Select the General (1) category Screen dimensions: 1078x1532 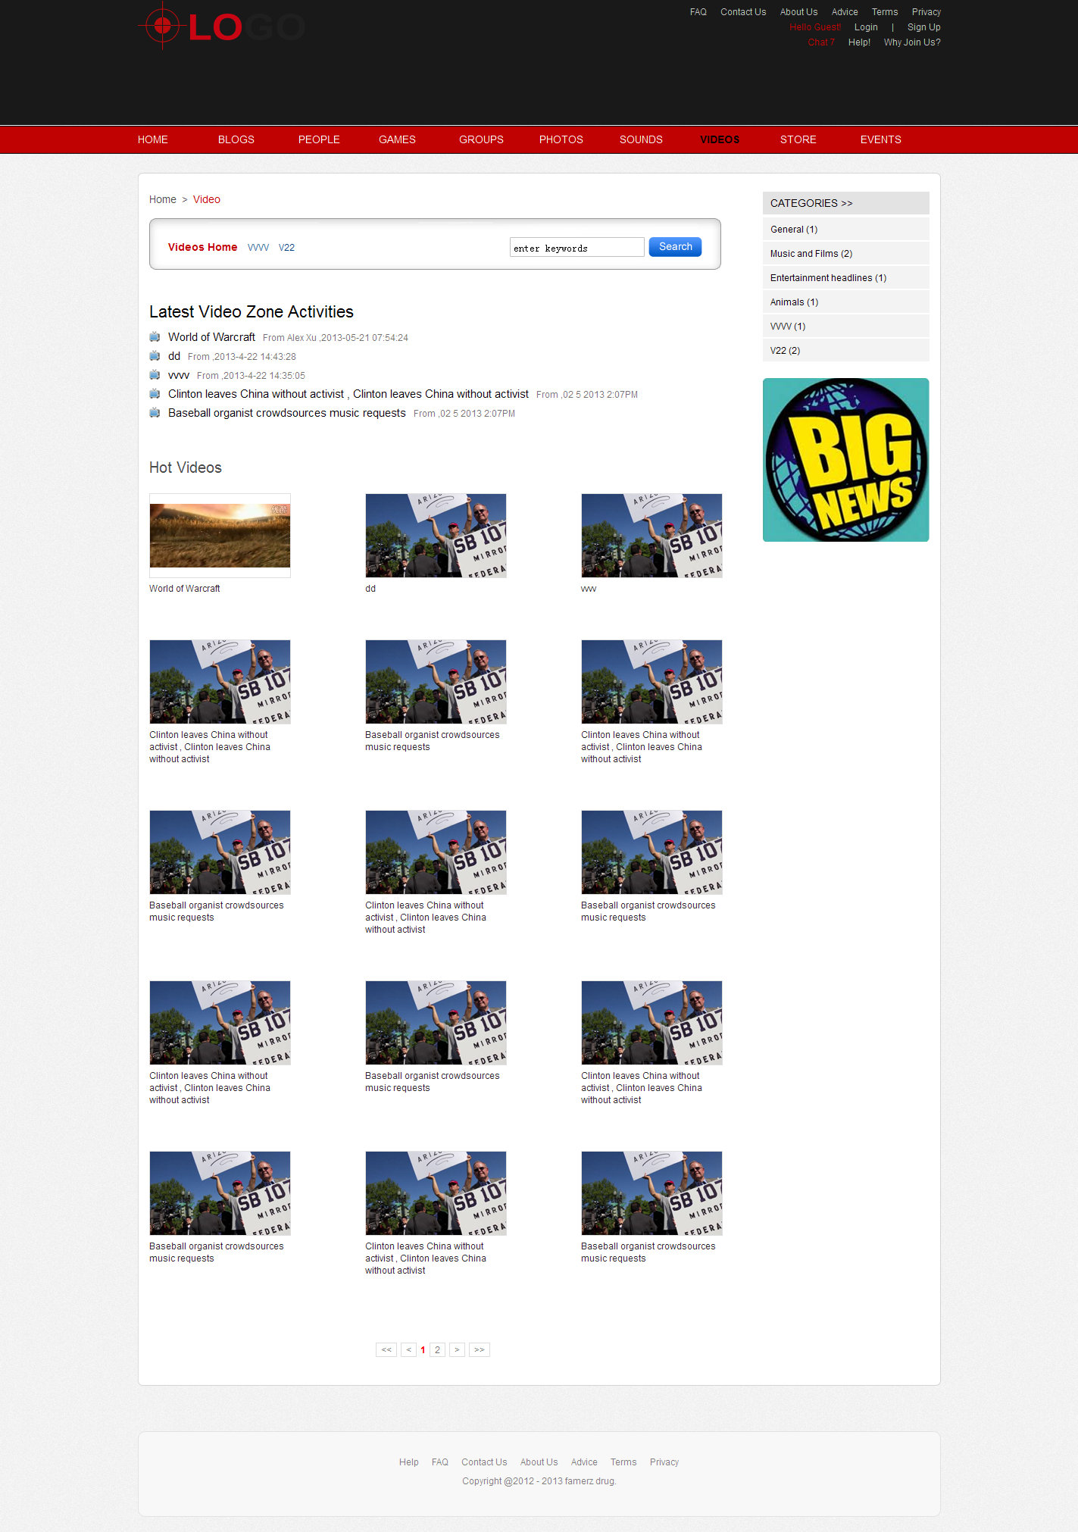tap(845, 229)
